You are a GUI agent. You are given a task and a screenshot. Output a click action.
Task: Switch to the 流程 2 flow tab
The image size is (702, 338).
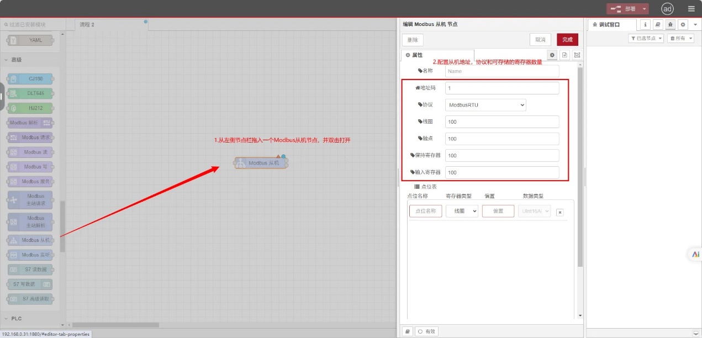point(87,25)
